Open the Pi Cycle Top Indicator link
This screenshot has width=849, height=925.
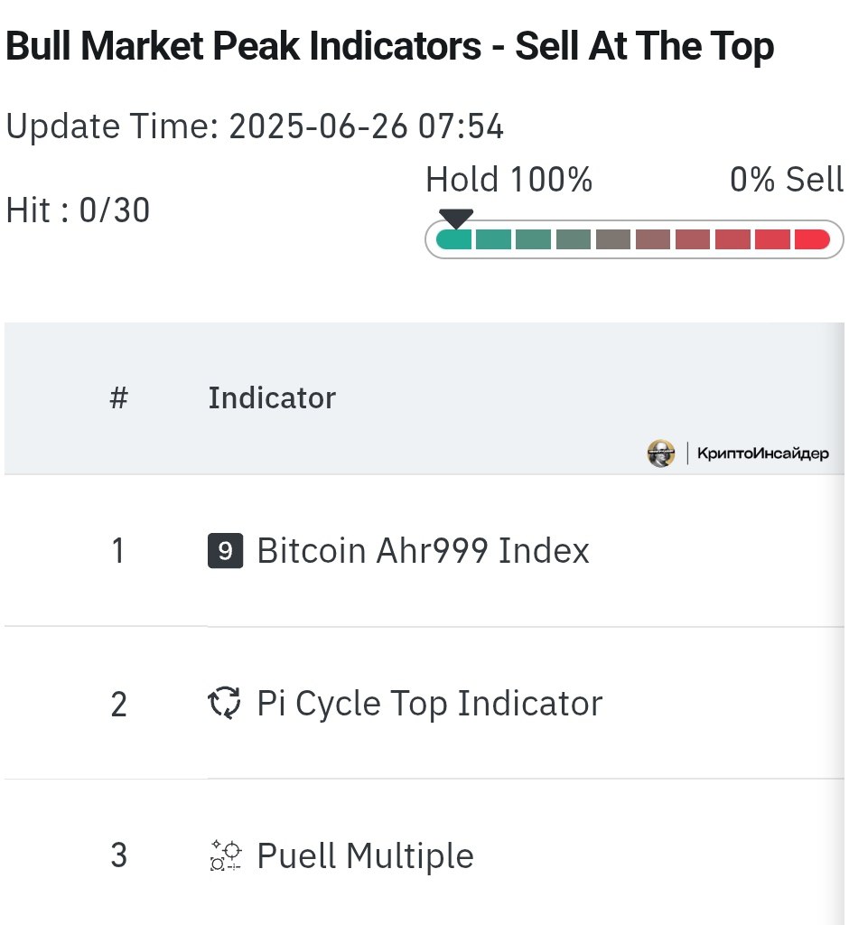click(x=430, y=703)
